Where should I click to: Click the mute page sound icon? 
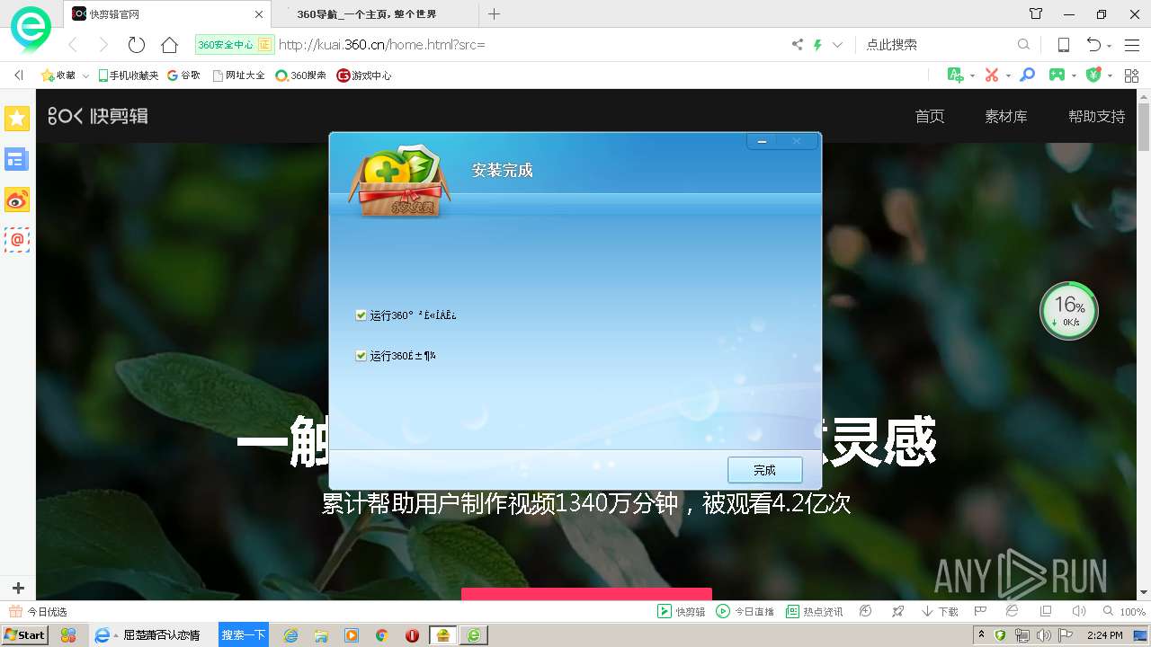1079,611
